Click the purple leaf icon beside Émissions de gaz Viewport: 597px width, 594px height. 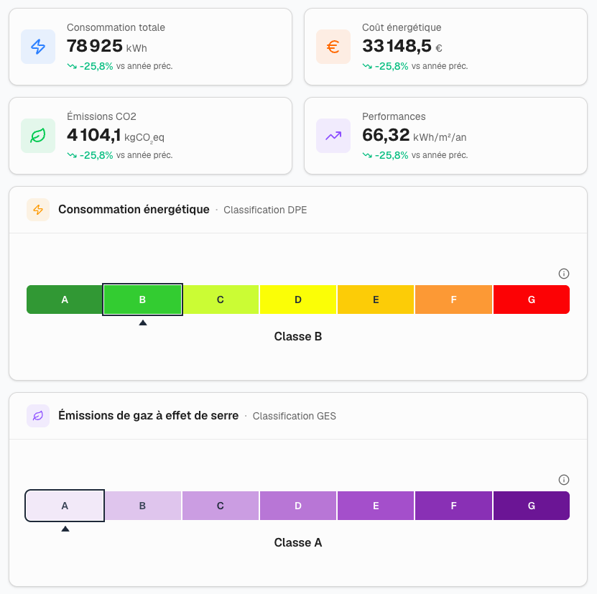click(x=38, y=416)
